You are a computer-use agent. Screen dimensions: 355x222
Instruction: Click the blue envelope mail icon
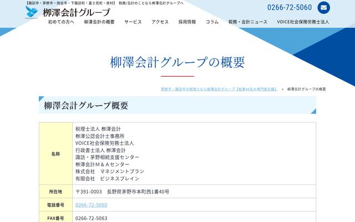tap(323, 8)
